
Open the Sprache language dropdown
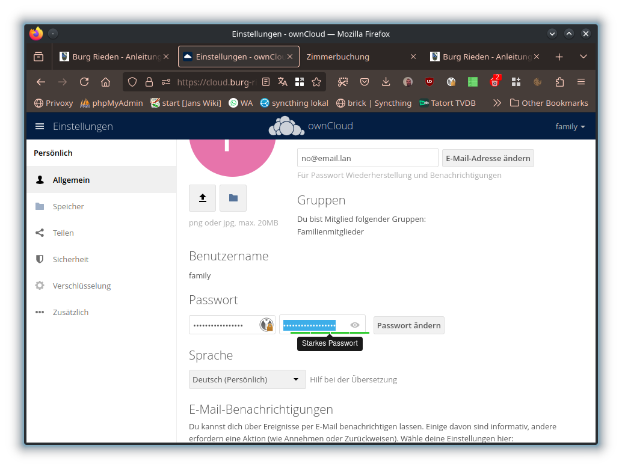245,379
